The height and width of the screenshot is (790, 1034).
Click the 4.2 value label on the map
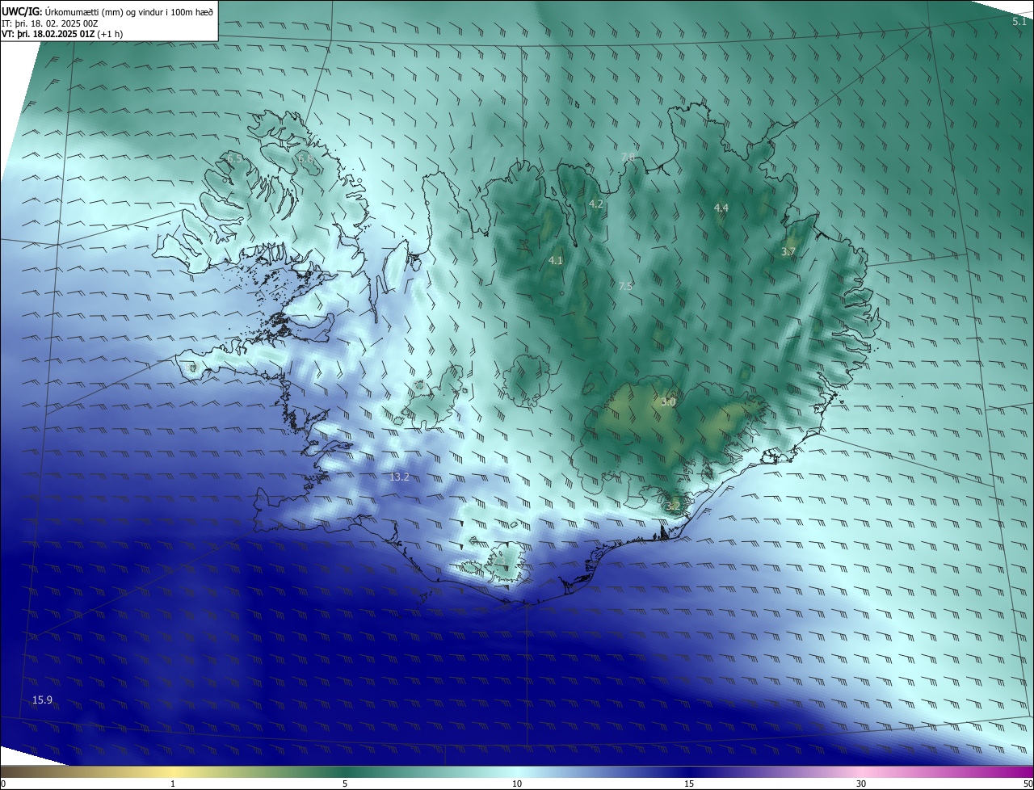tap(596, 204)
